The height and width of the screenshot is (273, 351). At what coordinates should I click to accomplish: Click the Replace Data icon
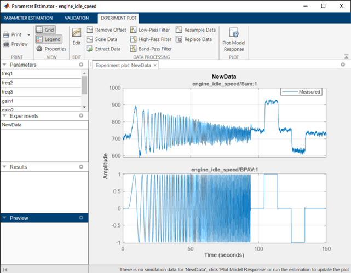click(179, 39)
